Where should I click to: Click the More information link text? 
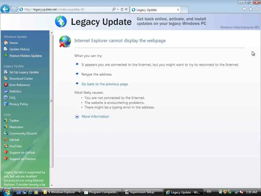pyautogui.click(x=95, y=116)
